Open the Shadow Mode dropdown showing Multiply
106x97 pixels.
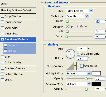(x=79, y=84)
